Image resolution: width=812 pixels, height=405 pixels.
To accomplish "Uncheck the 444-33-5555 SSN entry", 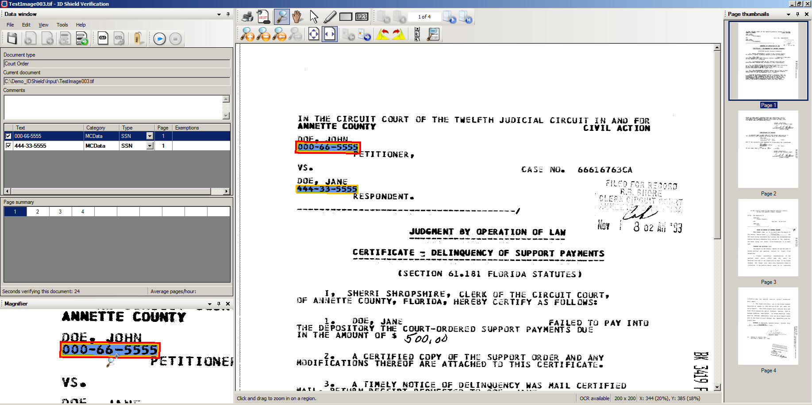I will (8, 145).
